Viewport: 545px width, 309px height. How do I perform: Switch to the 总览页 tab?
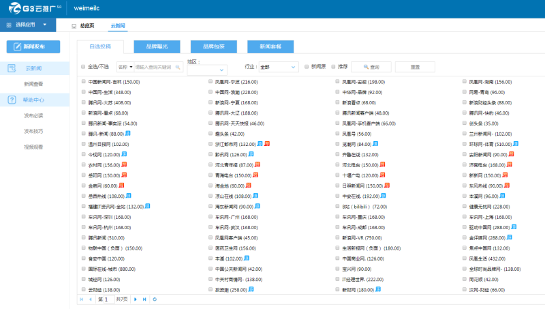[x=83, y=26]
